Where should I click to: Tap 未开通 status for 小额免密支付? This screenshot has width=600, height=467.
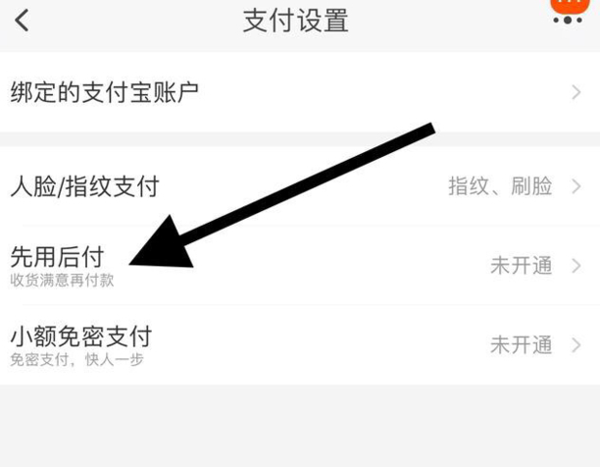[522, 345]
